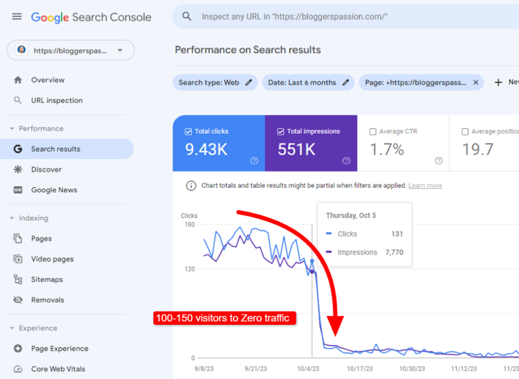Open the navigation hamburger menu

[x=16, y=16]
